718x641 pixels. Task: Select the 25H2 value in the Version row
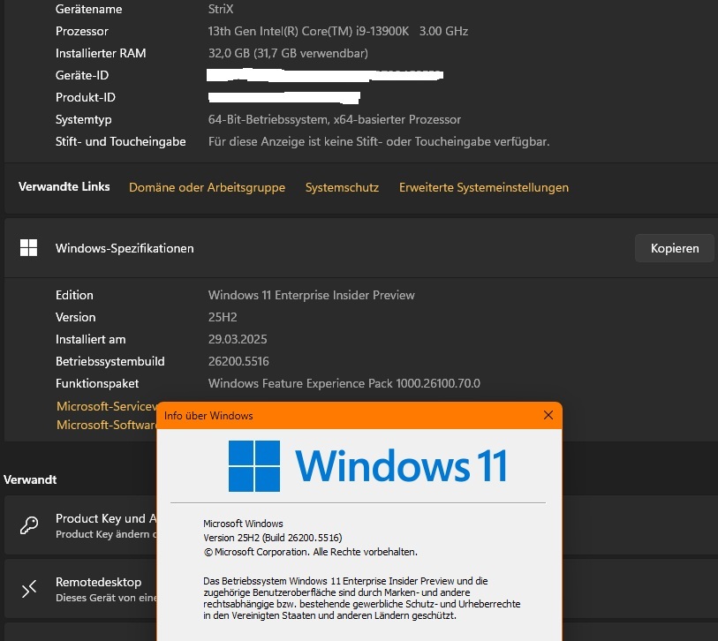click(223, 317)
